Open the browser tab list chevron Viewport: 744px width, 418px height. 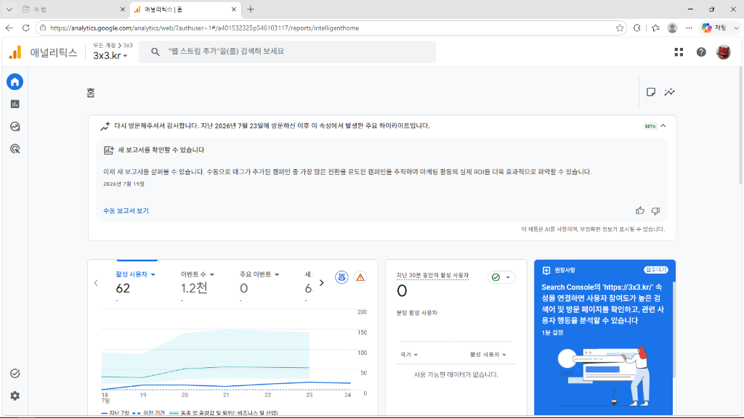point(9,9)
